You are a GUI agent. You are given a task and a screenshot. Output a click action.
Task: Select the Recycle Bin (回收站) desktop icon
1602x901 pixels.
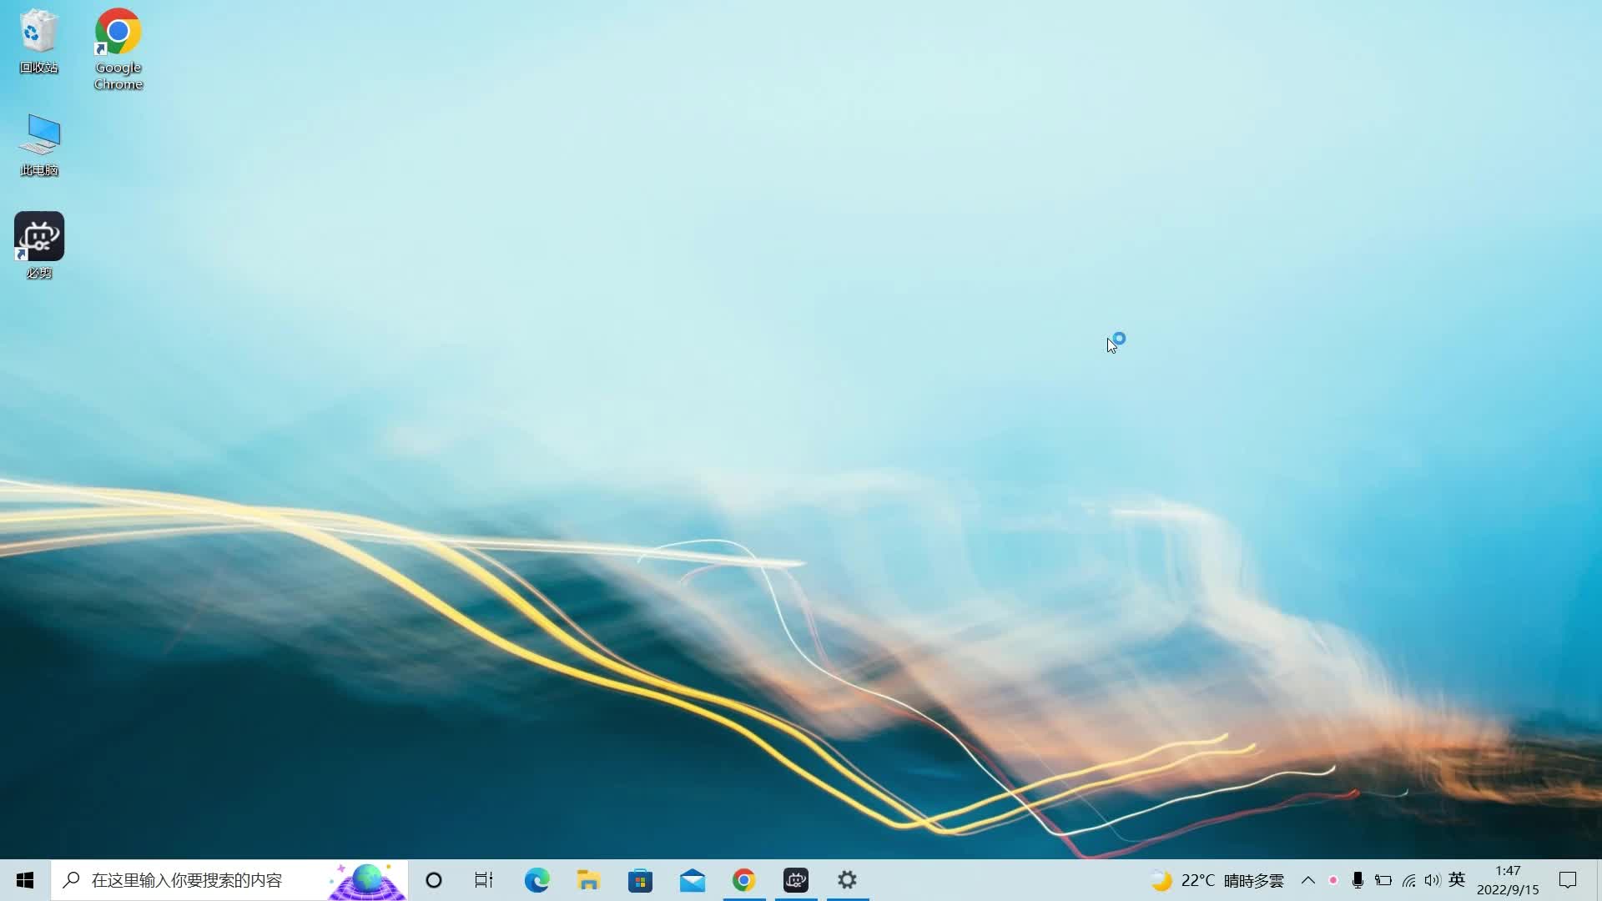[x=39, y=42]
